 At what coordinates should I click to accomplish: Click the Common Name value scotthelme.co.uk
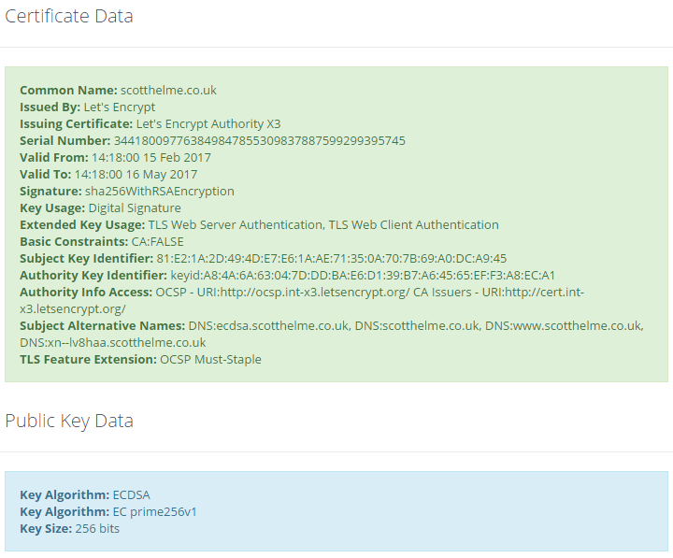tap(168, 91)
